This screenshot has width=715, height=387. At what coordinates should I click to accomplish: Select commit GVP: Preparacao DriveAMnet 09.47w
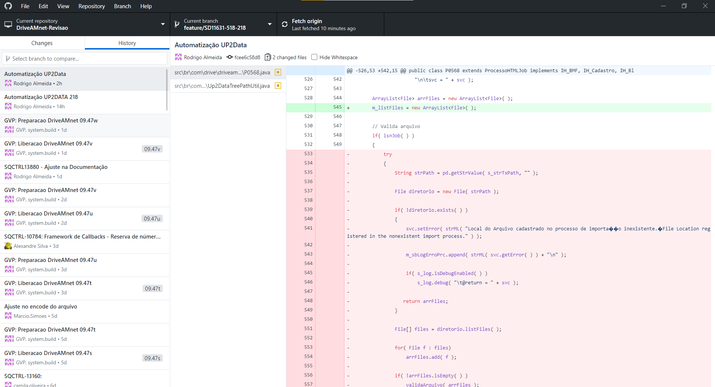(85, 125)
